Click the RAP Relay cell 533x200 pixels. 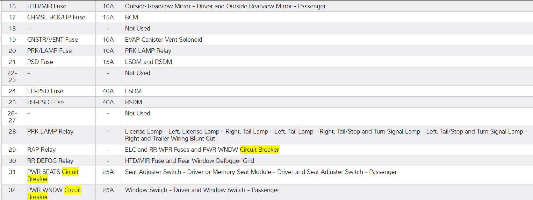point(41,150)
